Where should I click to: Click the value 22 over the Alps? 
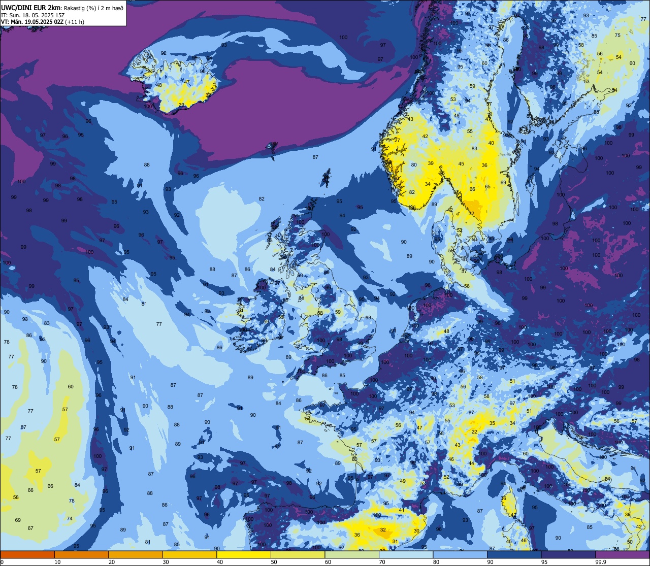[x=474, y=432]
